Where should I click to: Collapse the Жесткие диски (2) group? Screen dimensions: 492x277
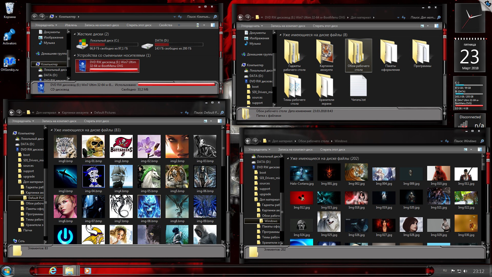[75, 34]
